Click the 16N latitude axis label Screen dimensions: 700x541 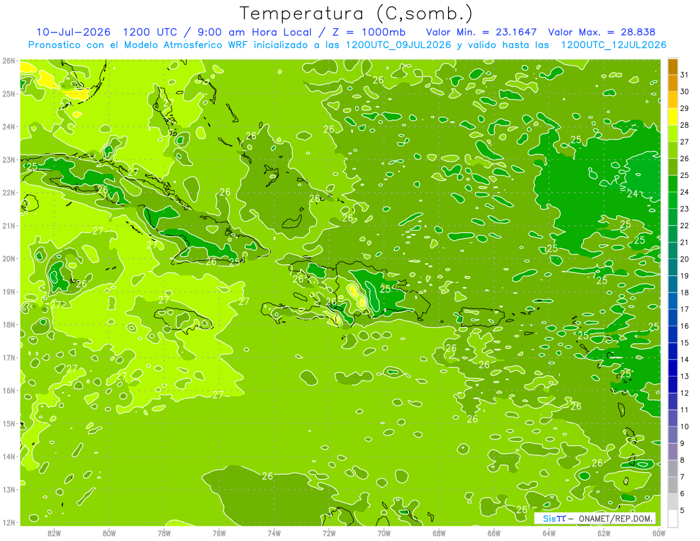[9, 390]
